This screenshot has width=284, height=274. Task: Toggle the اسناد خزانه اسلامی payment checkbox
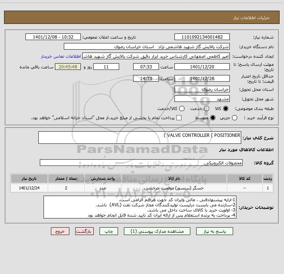pos(179,118)
